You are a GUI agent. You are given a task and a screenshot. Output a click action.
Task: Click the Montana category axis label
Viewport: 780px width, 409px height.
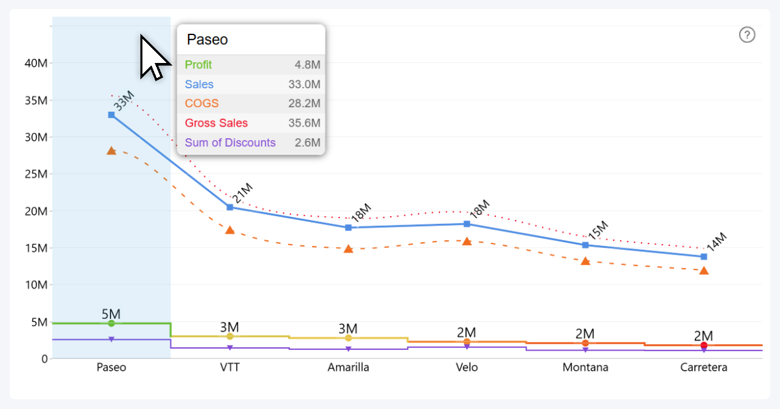(585, 367)
